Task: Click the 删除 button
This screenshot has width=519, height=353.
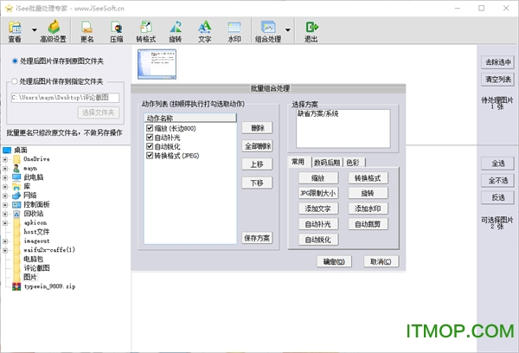Action: 257,128
